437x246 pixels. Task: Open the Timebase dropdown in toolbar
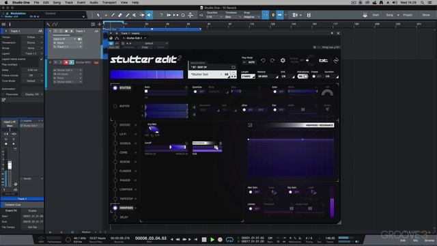coord(233,17)
